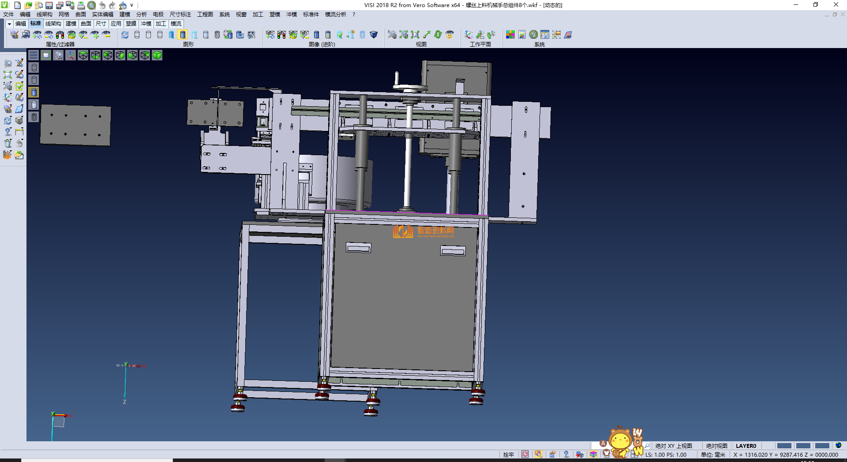This screenshot has height=462, width=847.
Task: Open the wrench system settings icon
Action: (533, 35)
